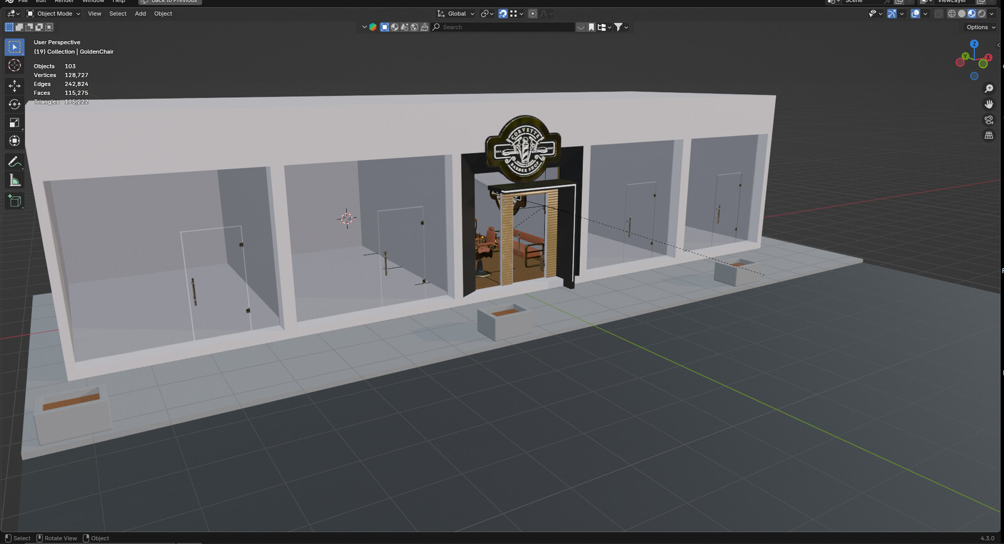1004x544 pixels.
Task: Click the bookmark icon right of search
Action: pyautogui.click(x=591, y=27)
